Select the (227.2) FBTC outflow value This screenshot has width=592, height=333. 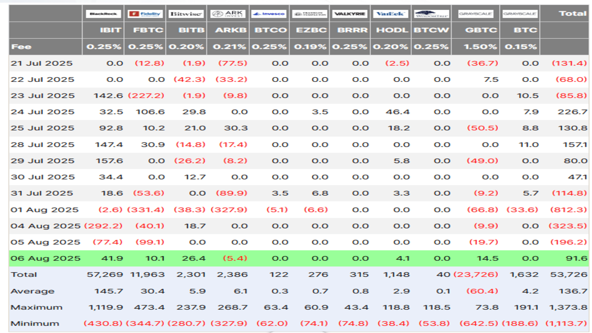tap(146, 96)
